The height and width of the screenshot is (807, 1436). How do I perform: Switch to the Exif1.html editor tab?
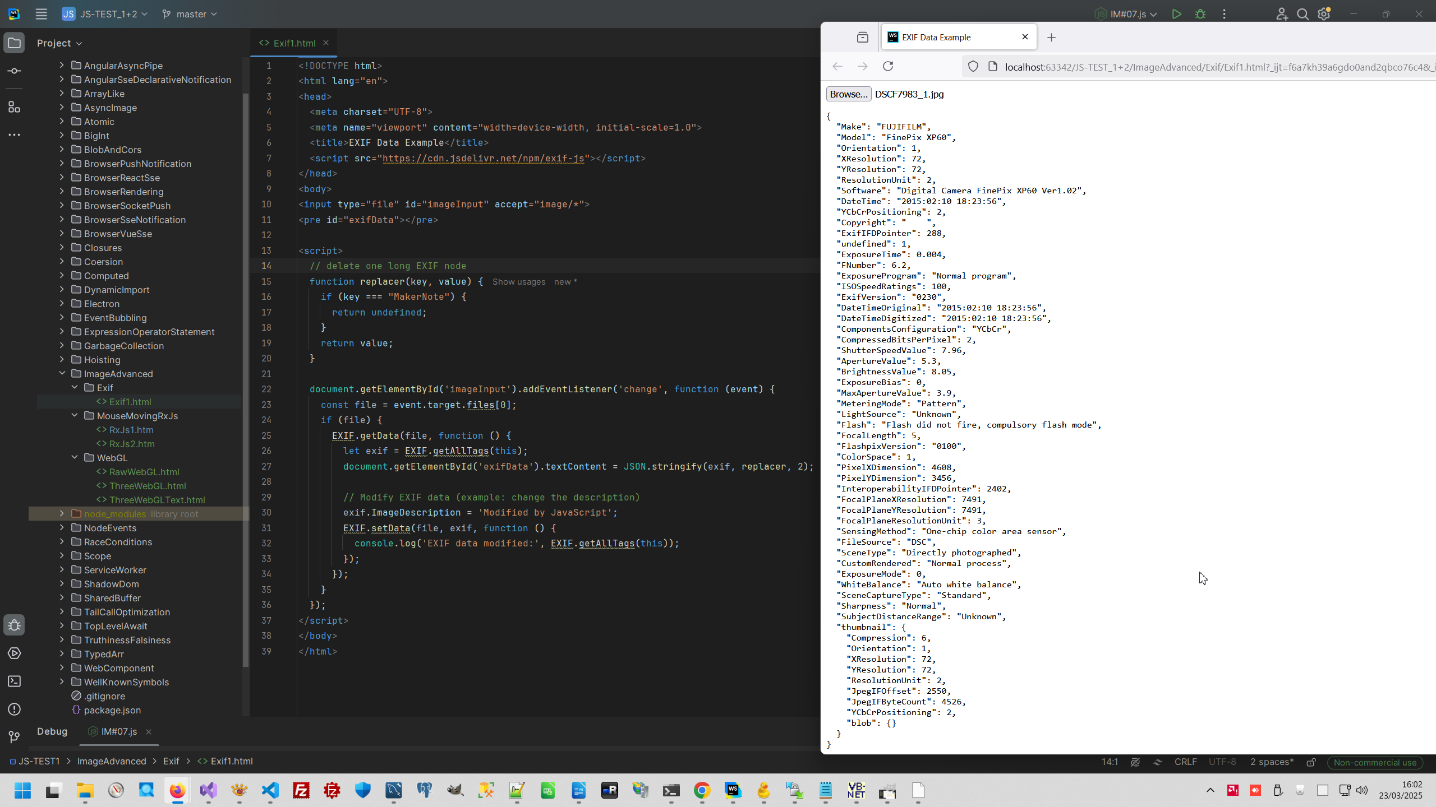pos(293,43)
